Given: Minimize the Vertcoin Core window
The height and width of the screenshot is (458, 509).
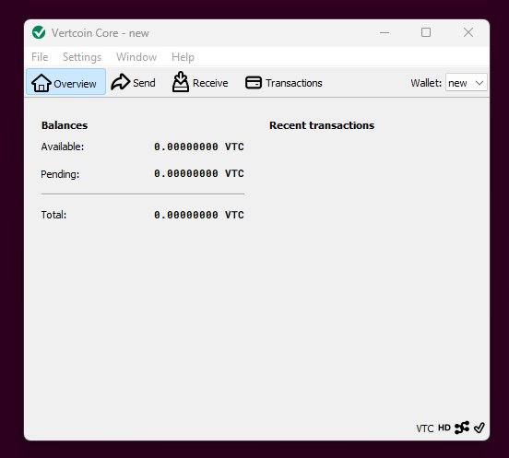Looking at the screenshot, I should (385, 32).
